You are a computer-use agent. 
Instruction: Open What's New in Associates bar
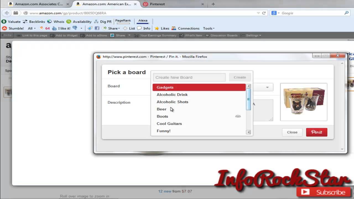(191, 35)
